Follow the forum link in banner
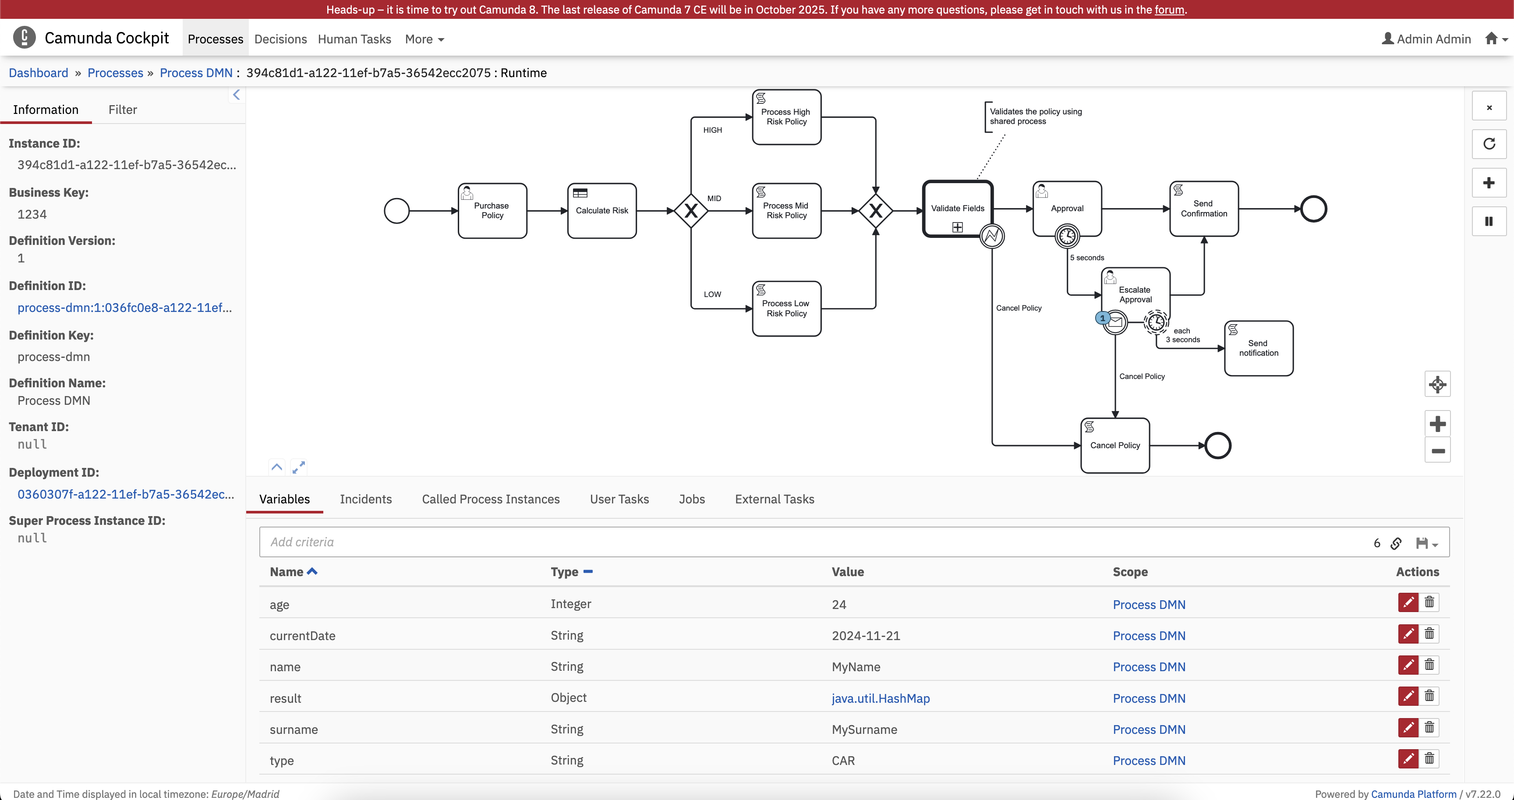 [x=1169, y=9]
